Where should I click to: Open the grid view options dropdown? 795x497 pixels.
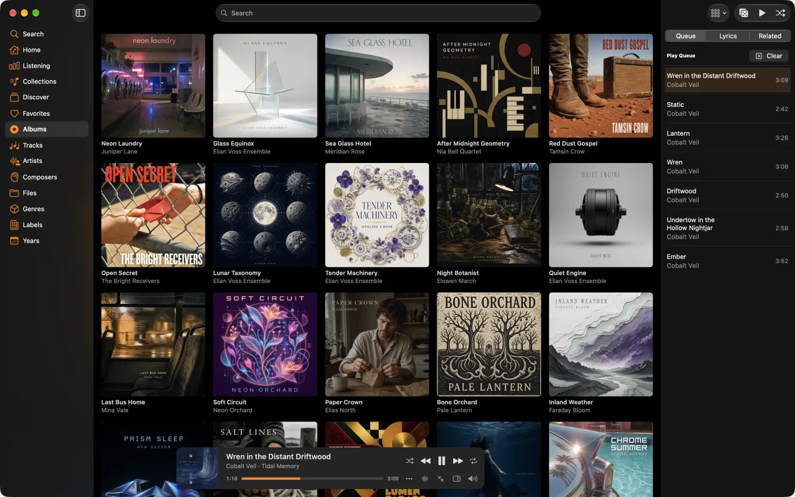click(x=718, y=13)
